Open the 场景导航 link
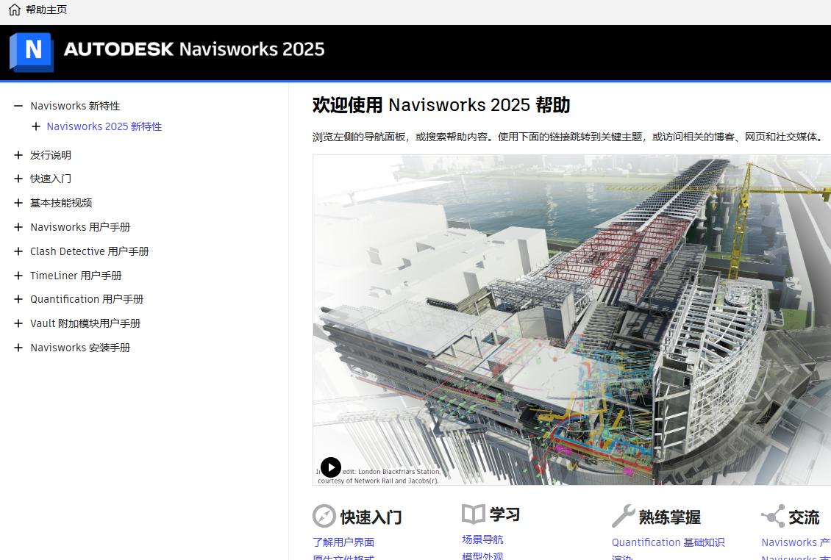This screenshot has width=831, height=560. pos(482,539)
